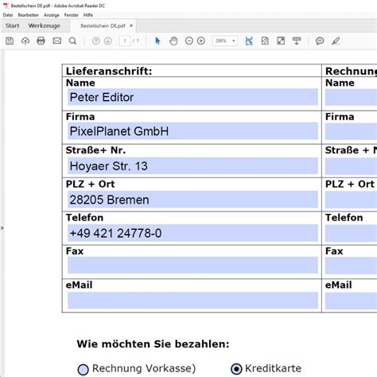Click the fit-width scrolling icon
This screenshot has width=377, height=377.
click(x=249, y=41)
